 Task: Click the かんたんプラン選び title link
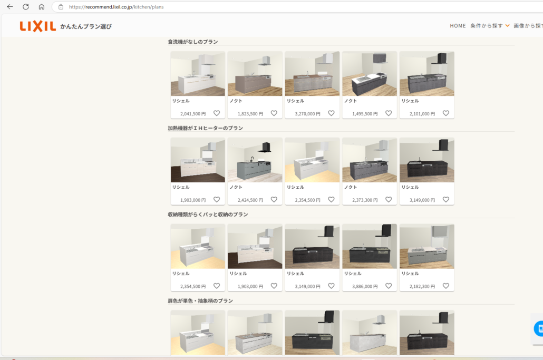(86, 26)
